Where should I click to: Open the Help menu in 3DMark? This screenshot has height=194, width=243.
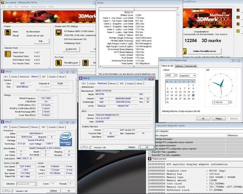51,7
